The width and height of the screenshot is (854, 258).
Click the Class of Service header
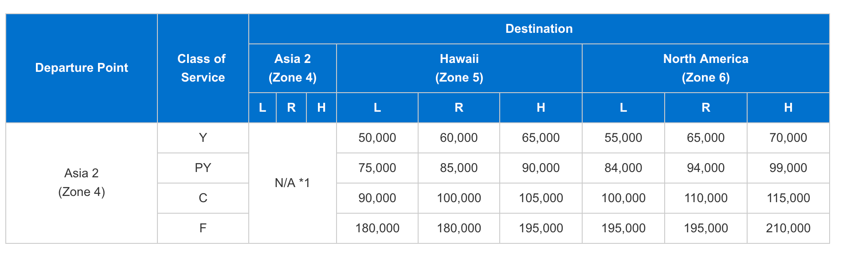[203, 68]
